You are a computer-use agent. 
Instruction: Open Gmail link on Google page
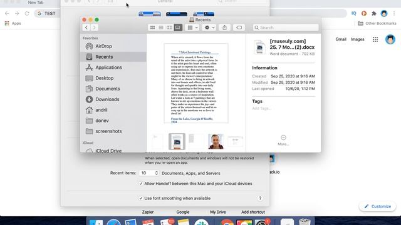click(341, 39)
